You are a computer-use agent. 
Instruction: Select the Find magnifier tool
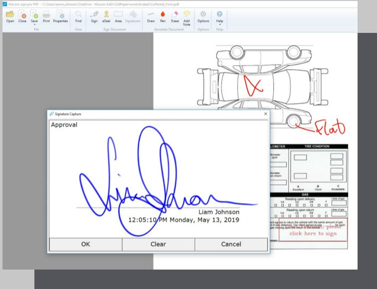78,16
